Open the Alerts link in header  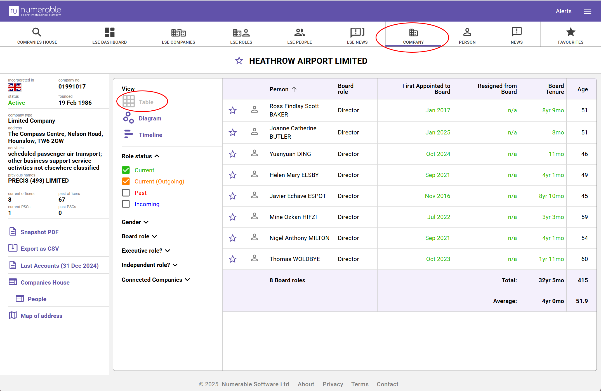click(x=563, y=11)
